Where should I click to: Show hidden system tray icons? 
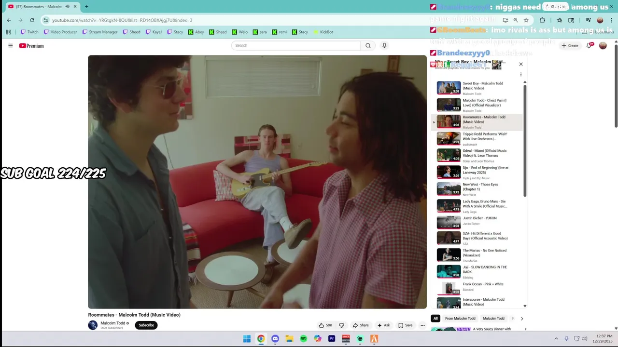point(556,339)
